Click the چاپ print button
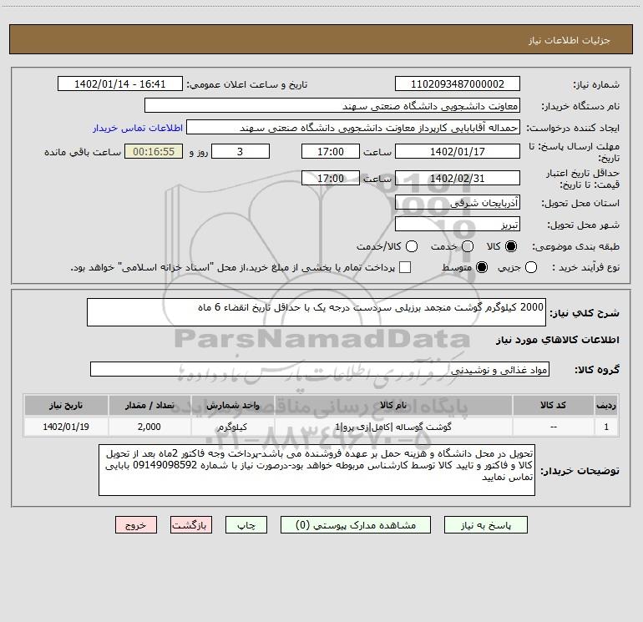 tap(246, 525)
